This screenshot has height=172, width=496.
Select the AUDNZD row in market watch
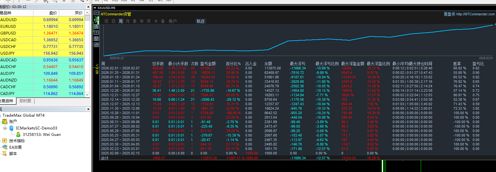tap(42, 80)
